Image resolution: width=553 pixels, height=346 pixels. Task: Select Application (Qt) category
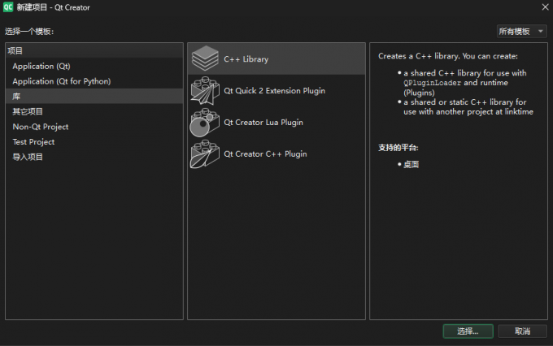(45, 66)
